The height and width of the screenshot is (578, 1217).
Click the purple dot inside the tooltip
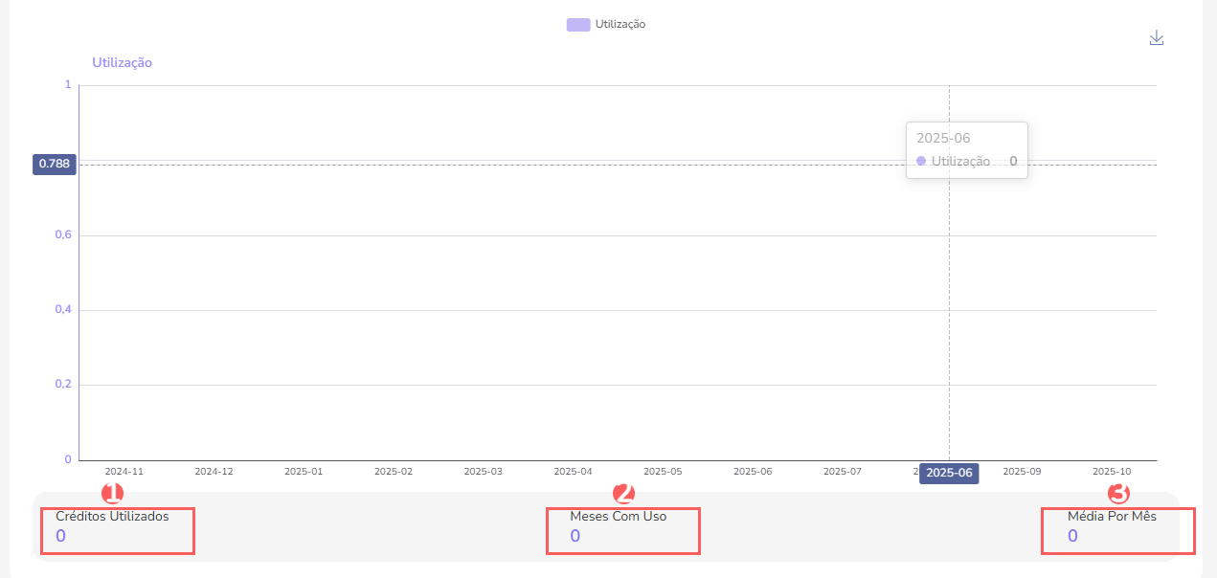(x=921, y=162)
